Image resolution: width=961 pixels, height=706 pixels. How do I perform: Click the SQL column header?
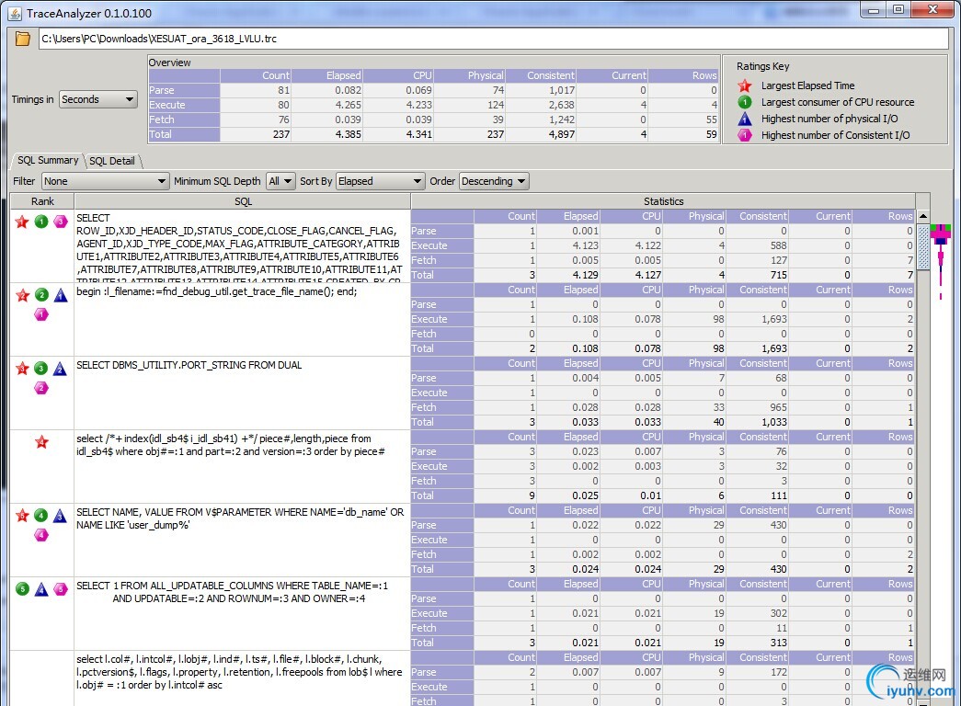(243, 201)
